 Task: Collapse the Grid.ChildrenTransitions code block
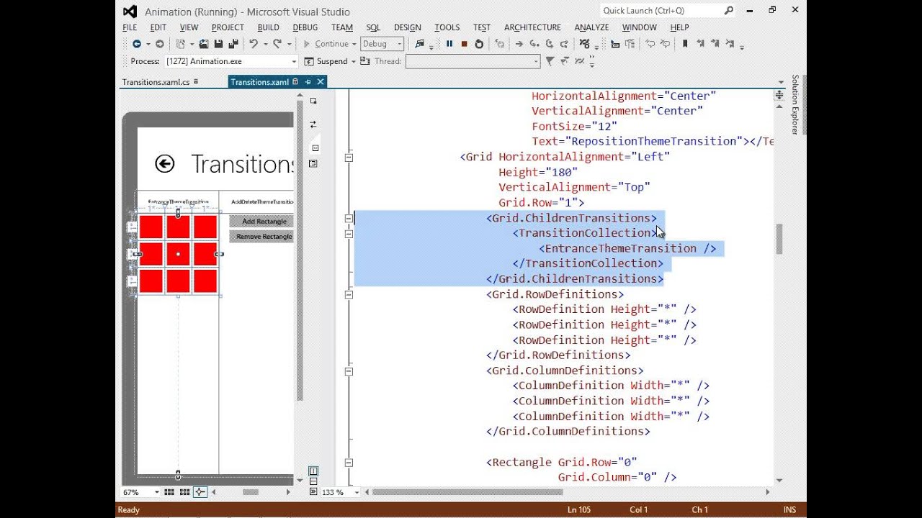(x=349, y=218)
